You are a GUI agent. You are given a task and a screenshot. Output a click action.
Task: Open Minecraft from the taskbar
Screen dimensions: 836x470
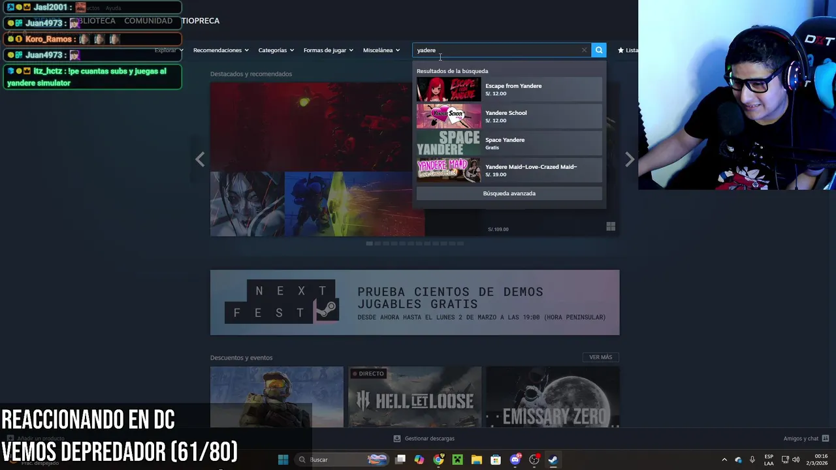pos(457,460)
